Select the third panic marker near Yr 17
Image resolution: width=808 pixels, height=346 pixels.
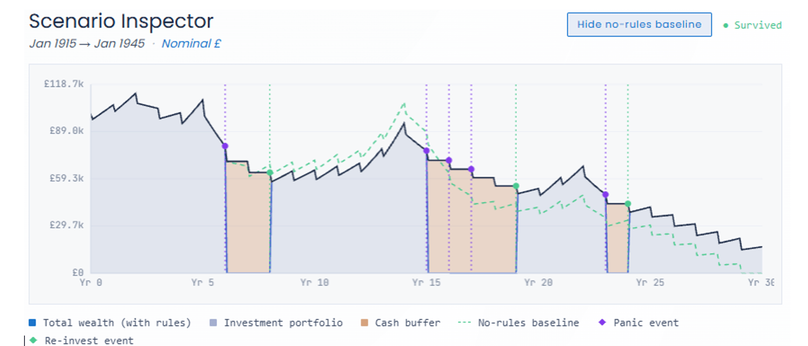coord(471,169)
